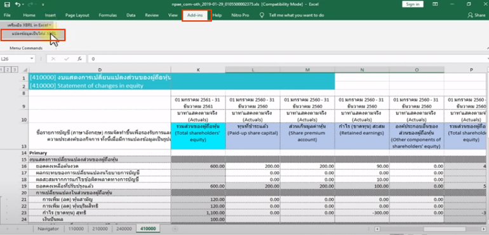
Task: Click 'Tell me what you want to do' box
Action: (297, 15)
